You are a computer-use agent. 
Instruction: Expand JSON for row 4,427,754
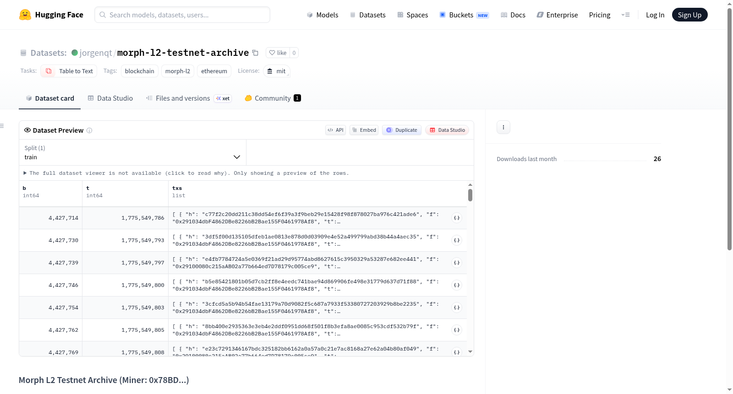point(457,308)
